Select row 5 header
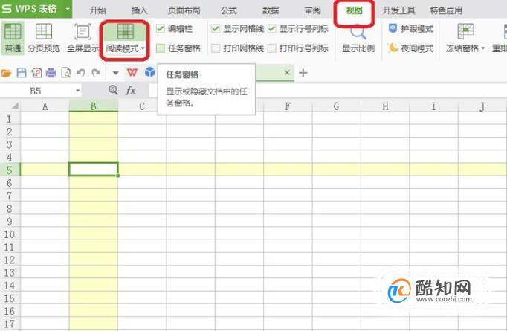This screenshot has height=331, width=507. coord(10,170)
